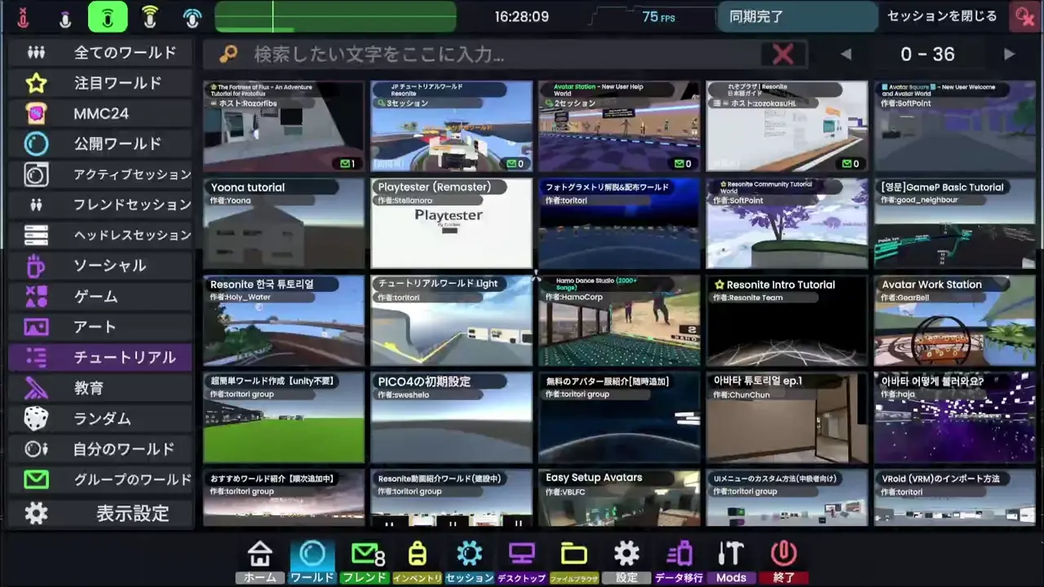The height and width of the screenshot is (587, 1044).
Task: Open the セッション panel in the dock
Action: (469, 558)
